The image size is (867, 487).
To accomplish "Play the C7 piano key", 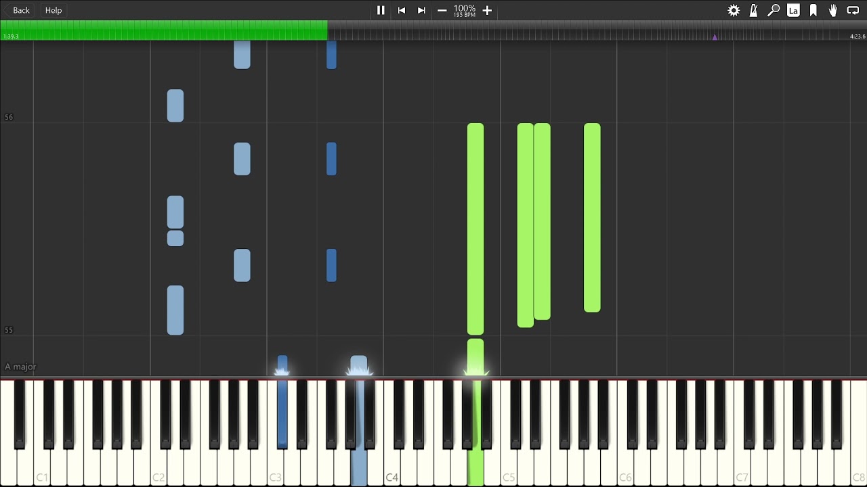I will point(742,467).
